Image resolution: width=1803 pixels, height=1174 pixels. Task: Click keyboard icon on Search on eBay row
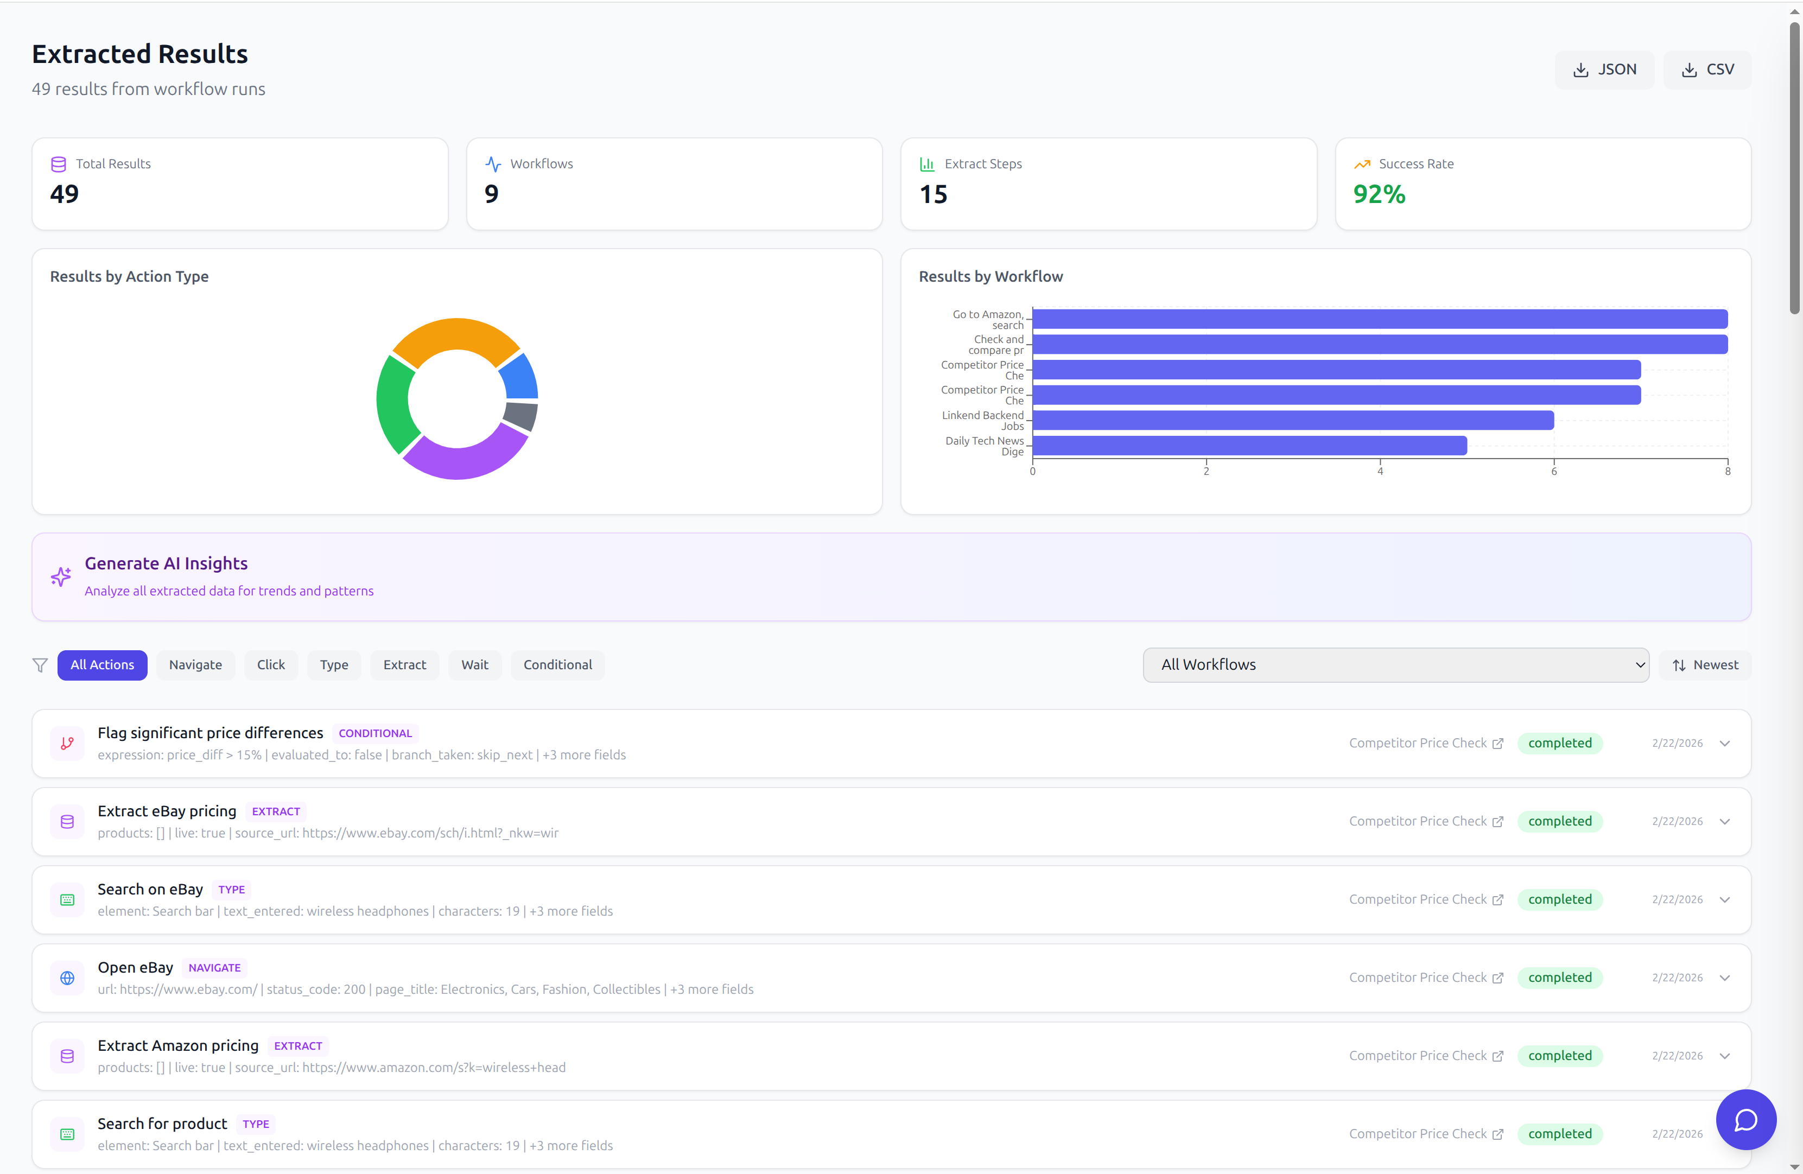(67, 900)
